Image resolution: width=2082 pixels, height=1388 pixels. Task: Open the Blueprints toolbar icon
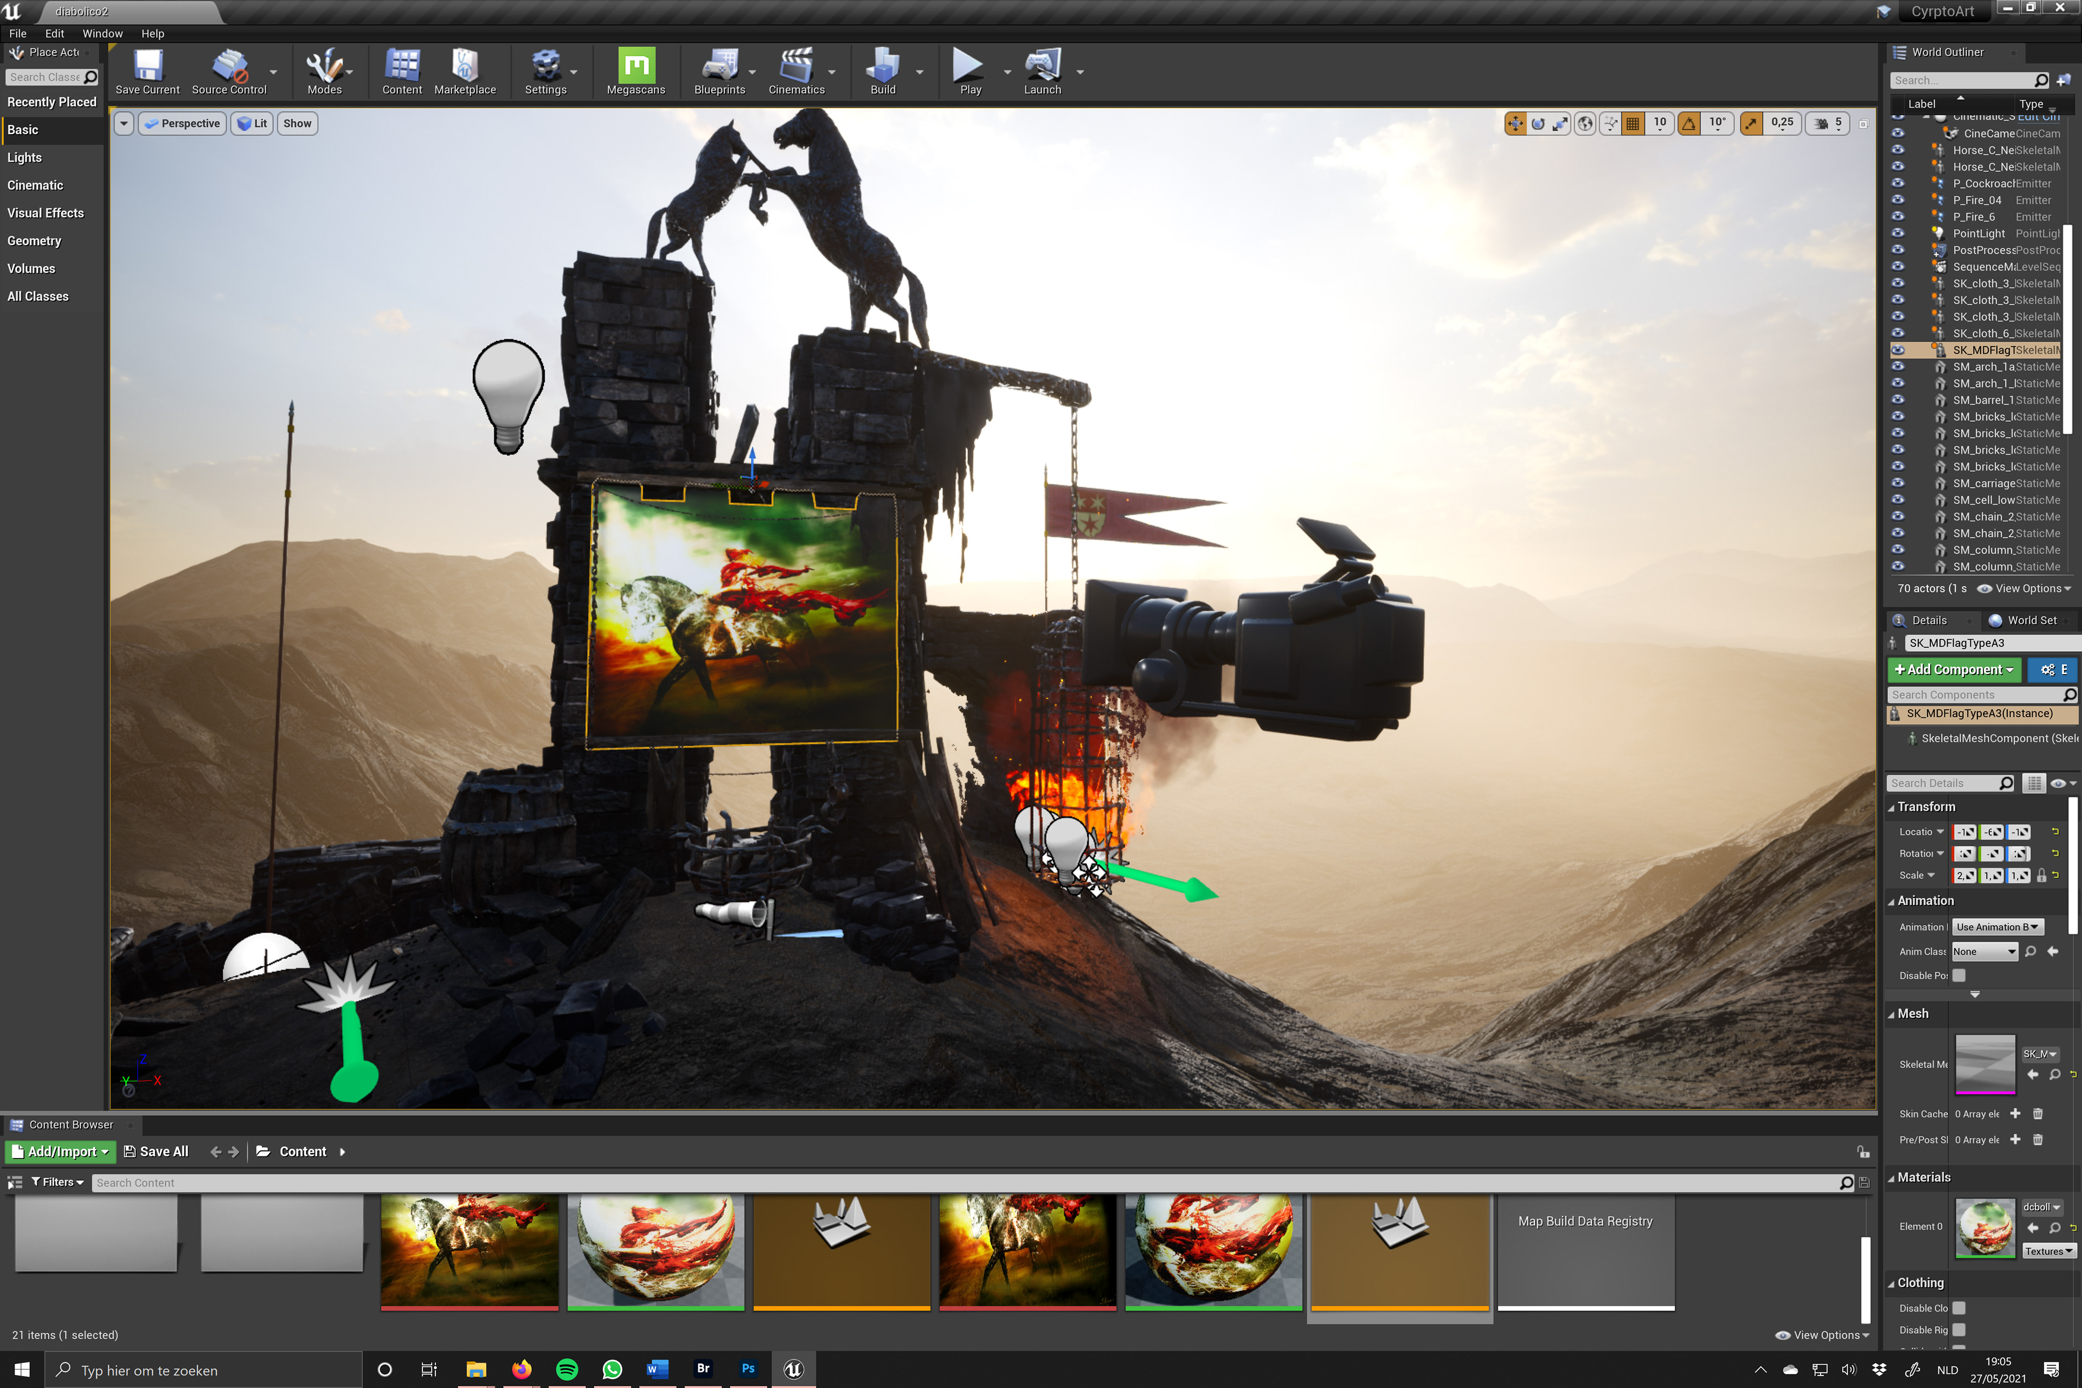719,72
